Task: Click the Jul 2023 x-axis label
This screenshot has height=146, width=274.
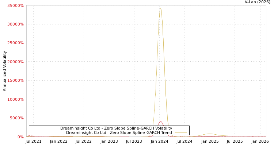Action: click(x=134, y=142)
